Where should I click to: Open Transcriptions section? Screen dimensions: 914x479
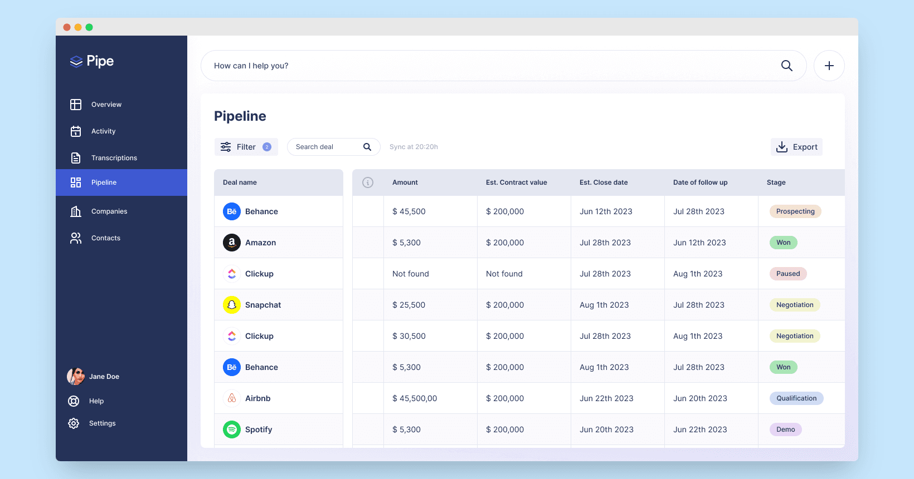121,158
